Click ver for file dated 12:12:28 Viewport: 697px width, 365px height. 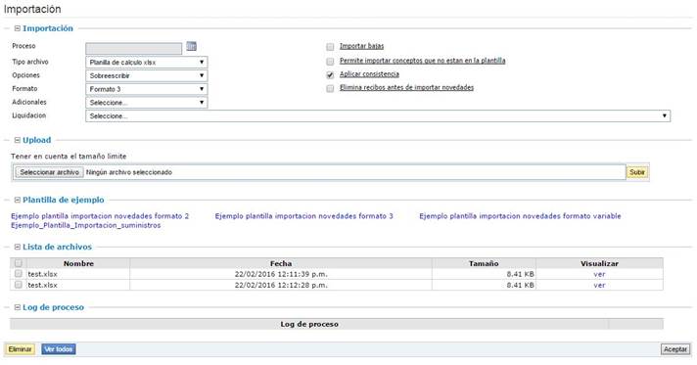coord(599,286)
